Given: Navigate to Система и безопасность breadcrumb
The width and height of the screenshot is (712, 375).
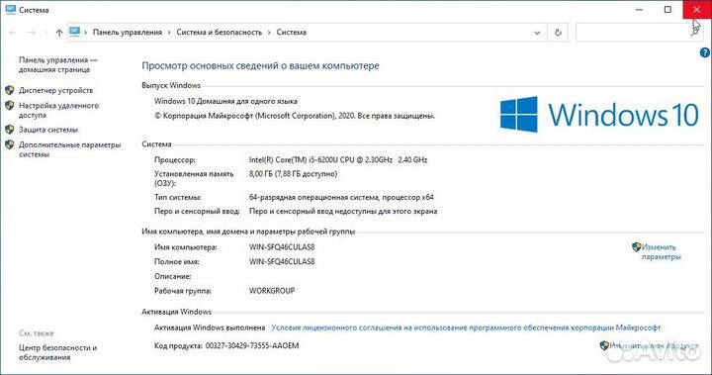Looking at the screenshot, I should [219, 33].
